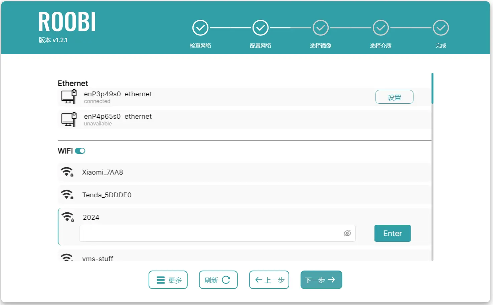Focus the 2024 WiFi password field
Screen dimensions: 493x305
tap(217, 233)
